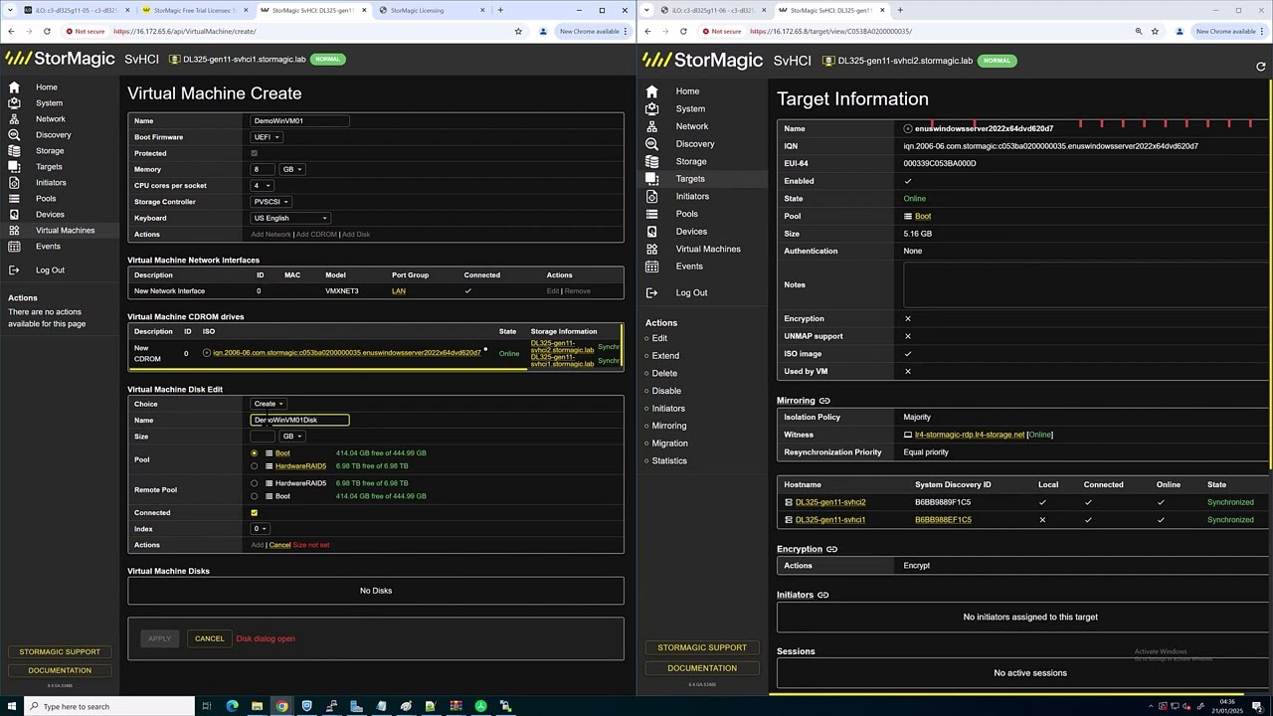Open Task View on Windows taskbar
1273x716 pixels.
207,706
